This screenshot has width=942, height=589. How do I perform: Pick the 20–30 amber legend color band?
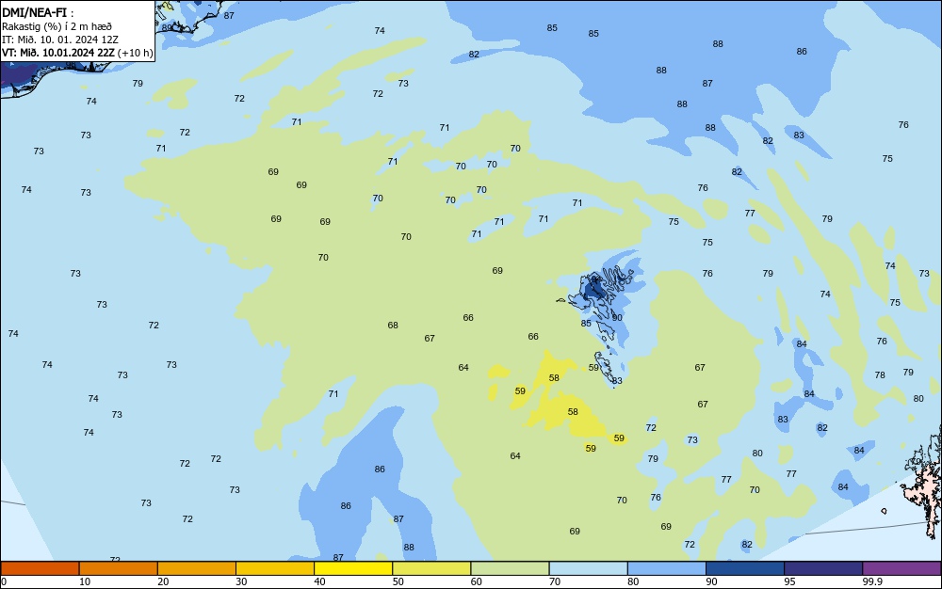197,568
